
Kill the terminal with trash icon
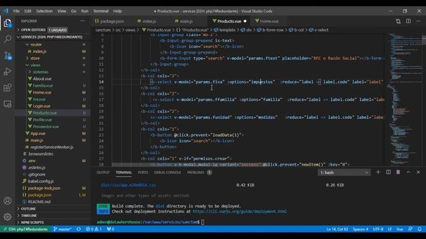[398, 173]
